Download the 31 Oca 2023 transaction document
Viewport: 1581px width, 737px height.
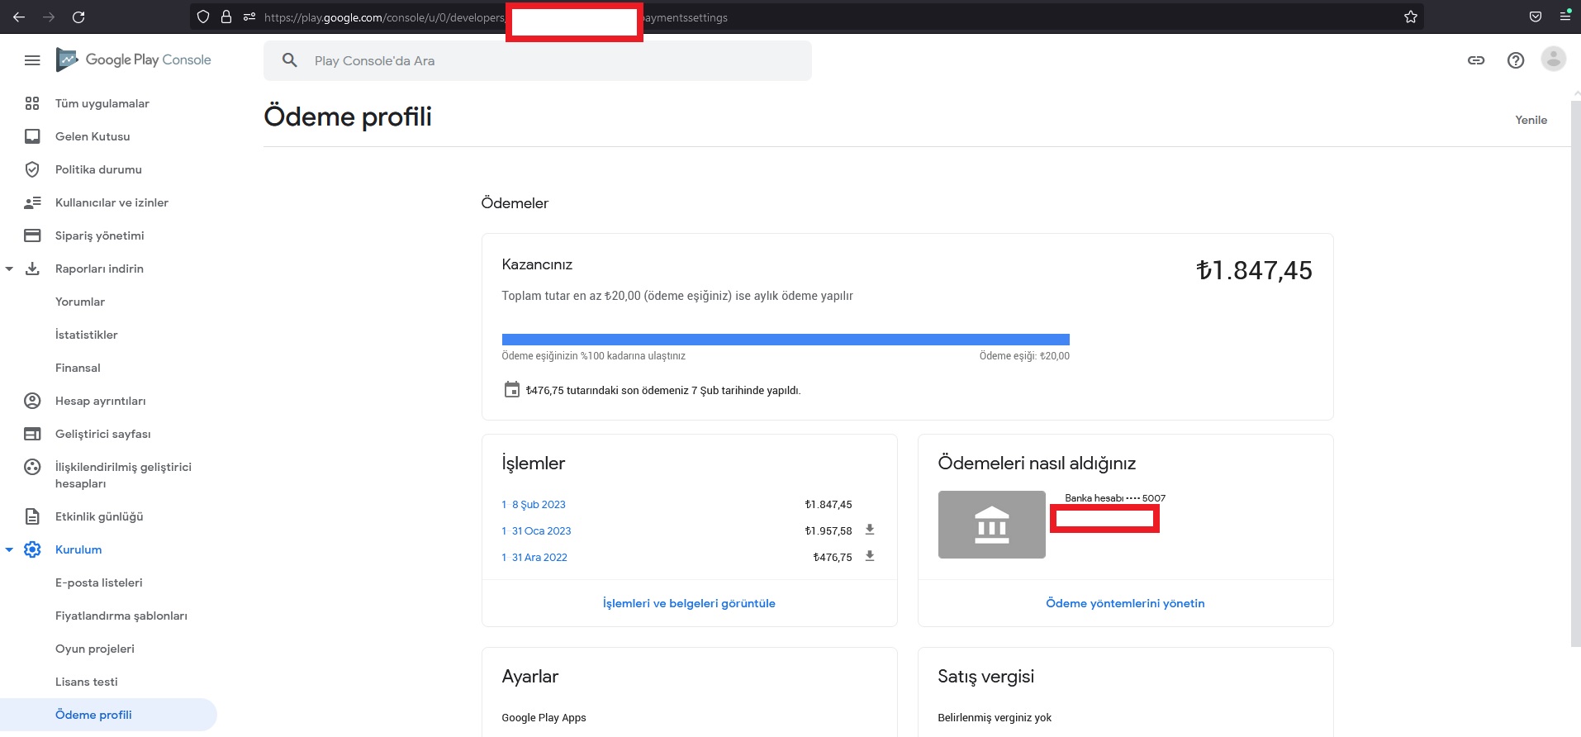[x=870, y=530]
